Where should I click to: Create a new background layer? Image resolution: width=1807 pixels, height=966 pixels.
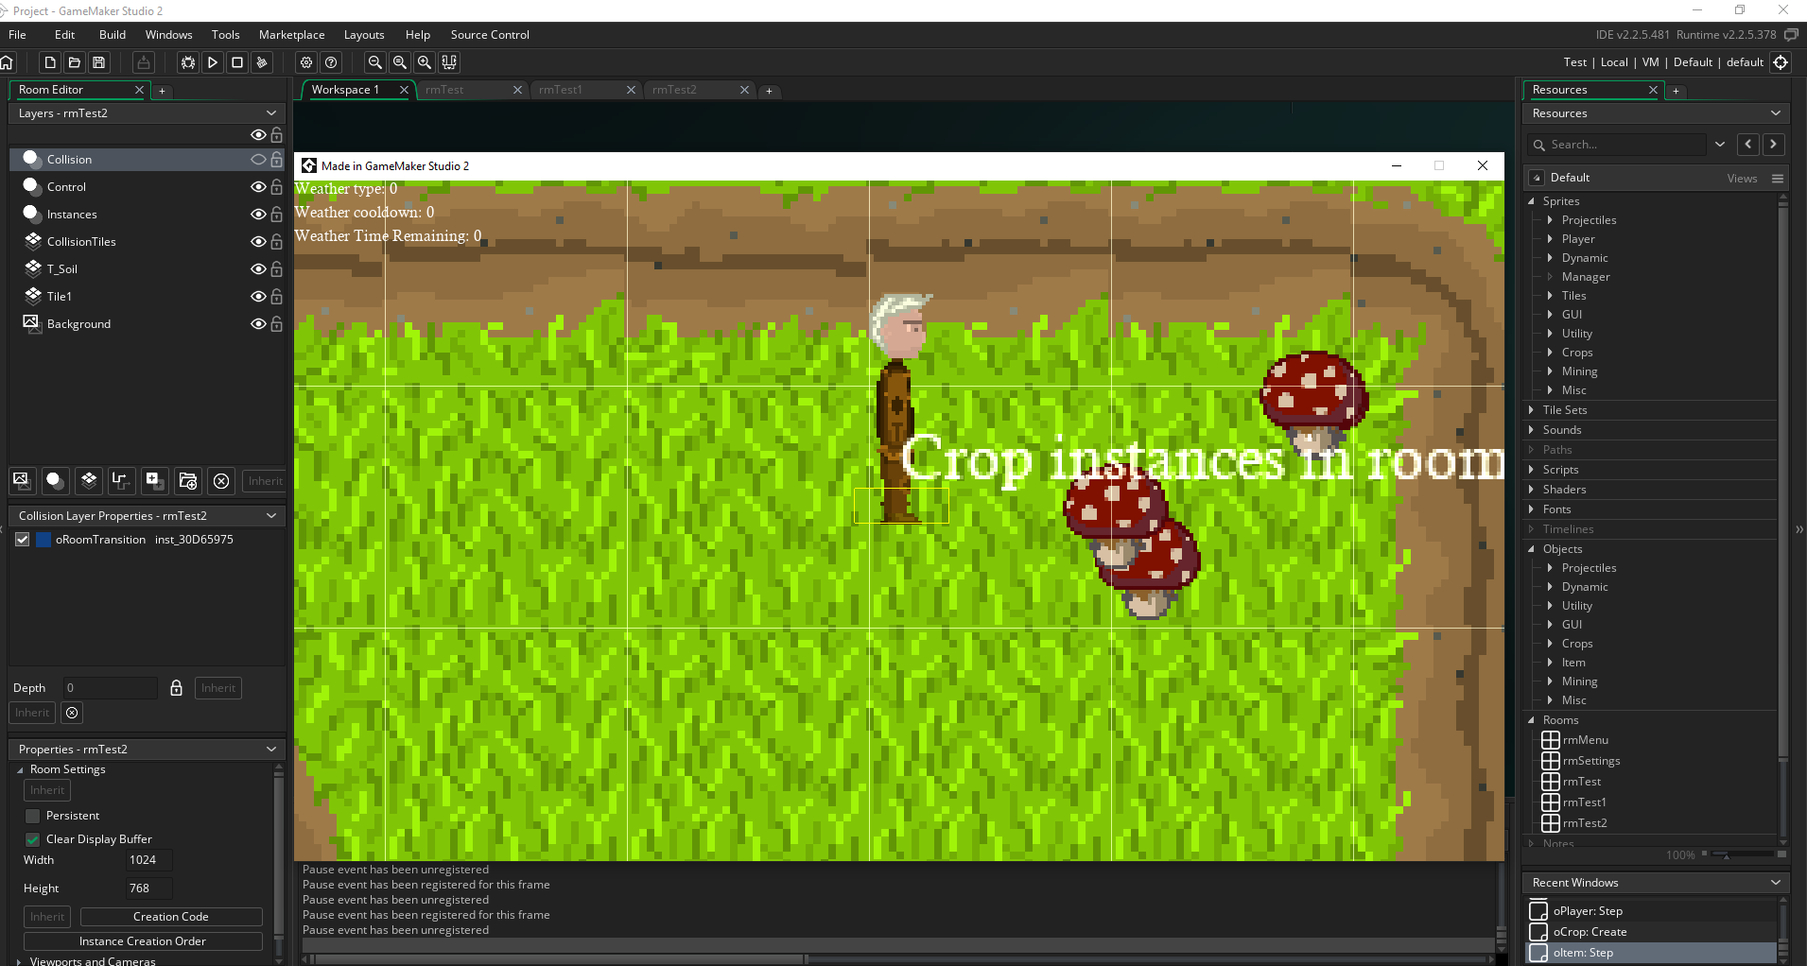coord(22,480)
